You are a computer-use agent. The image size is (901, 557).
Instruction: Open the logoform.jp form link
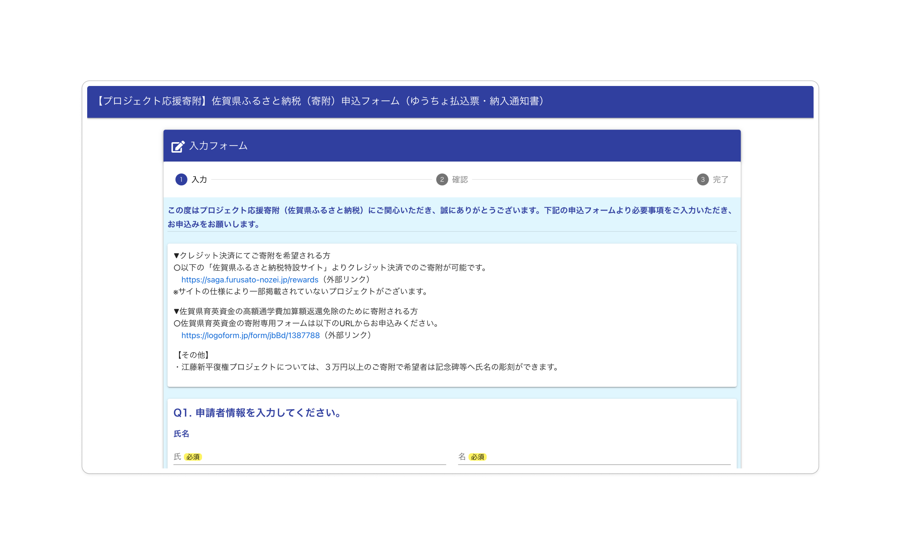click(x=250, y=335)
